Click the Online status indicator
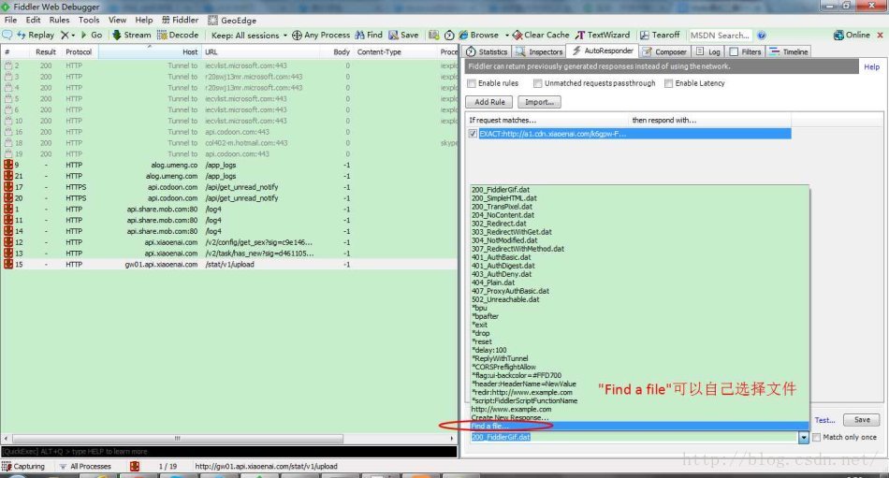Viewport: 889px width, 478px height. click(x=852, y=35)
